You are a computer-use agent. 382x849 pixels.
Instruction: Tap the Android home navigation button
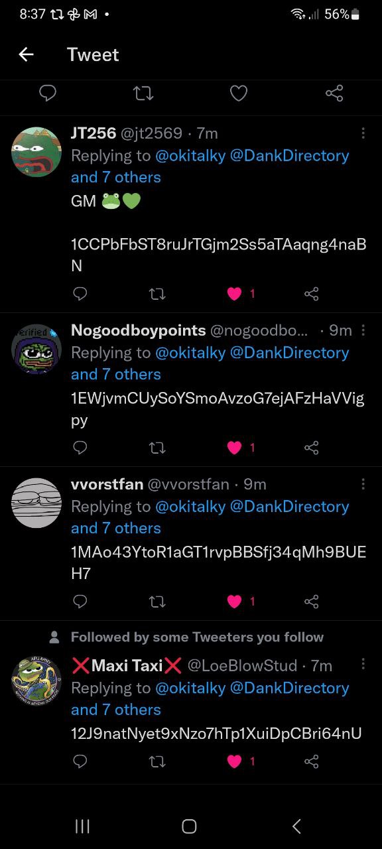coord(189,826)
